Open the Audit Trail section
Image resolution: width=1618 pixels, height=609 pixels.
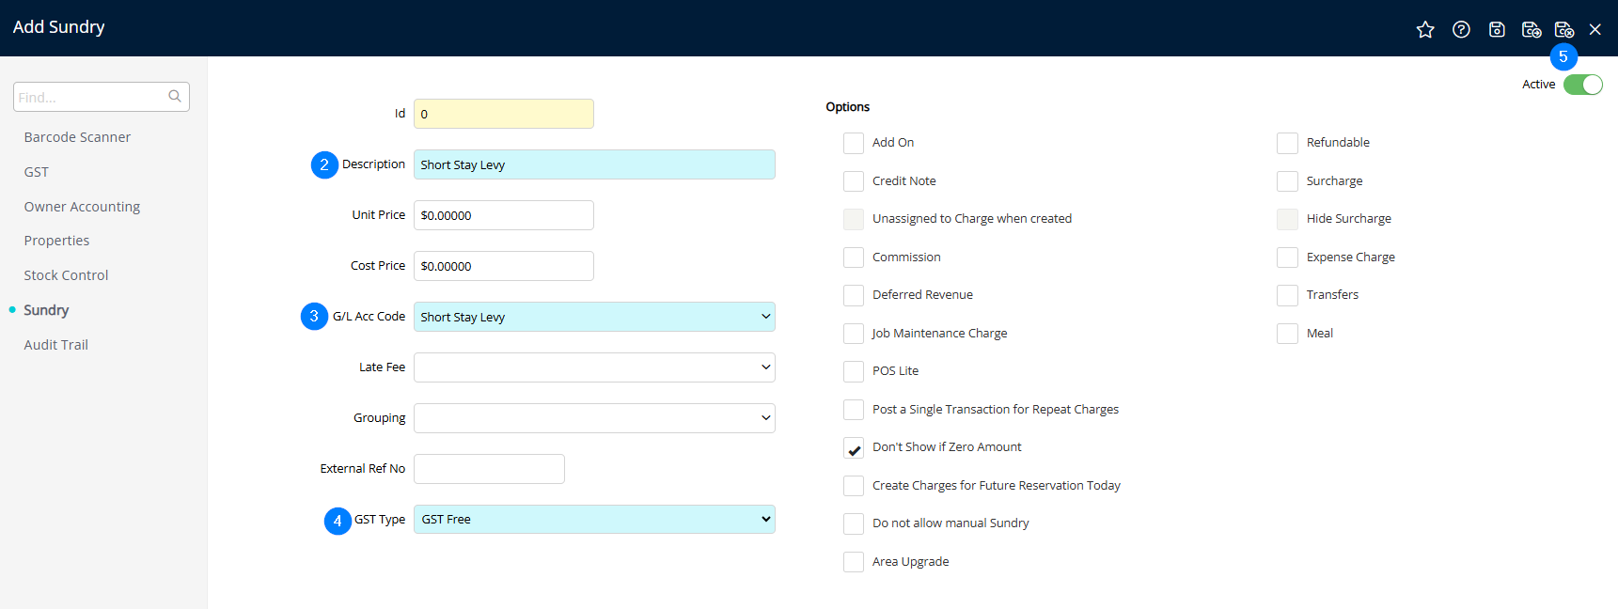point(56,345)
